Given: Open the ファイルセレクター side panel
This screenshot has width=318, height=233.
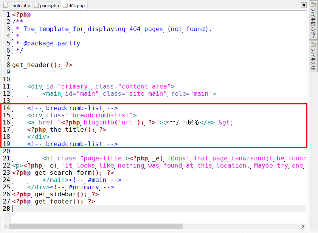Looking at the screenshot, I should tap(313, 20).
